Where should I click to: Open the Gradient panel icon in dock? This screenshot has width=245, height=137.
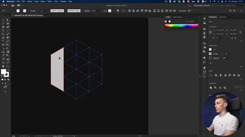coord(204,47)
